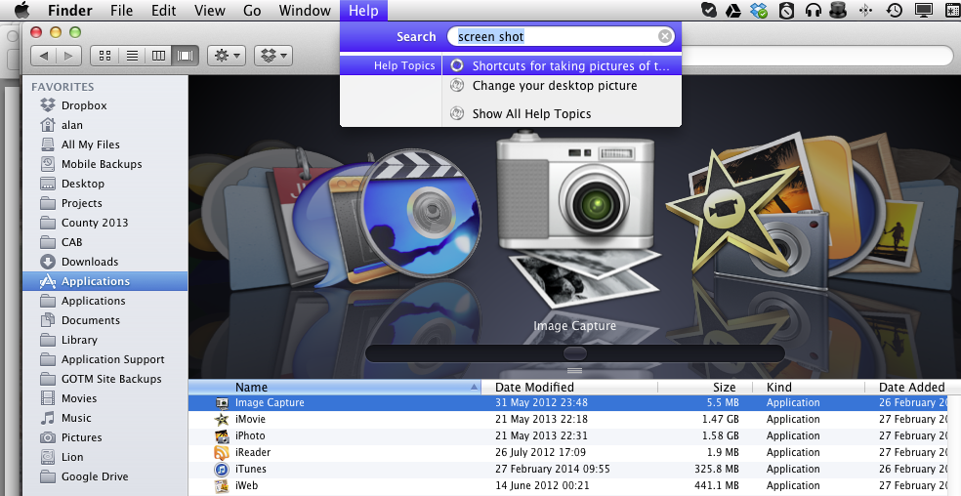Open the Help menu
This screenshot has height=496, width=961.
coord(363,11)
